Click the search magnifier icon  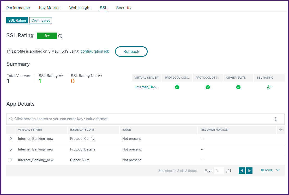click(x=11, y=119)
